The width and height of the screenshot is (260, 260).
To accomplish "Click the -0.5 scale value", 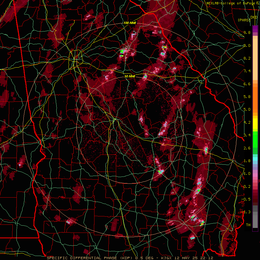I will (x=246, y=199).
